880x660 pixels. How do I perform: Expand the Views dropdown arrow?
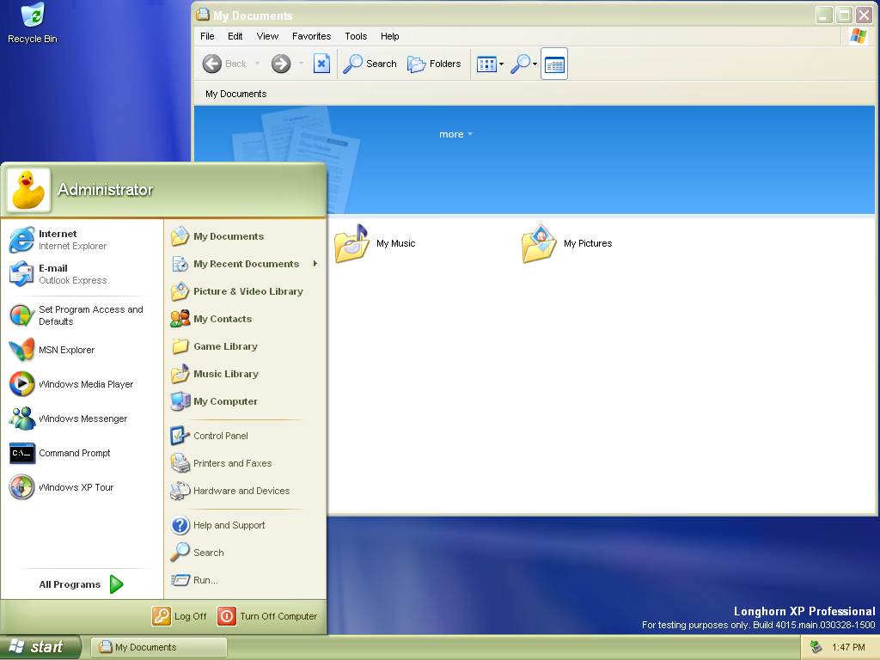coord(502,64)
